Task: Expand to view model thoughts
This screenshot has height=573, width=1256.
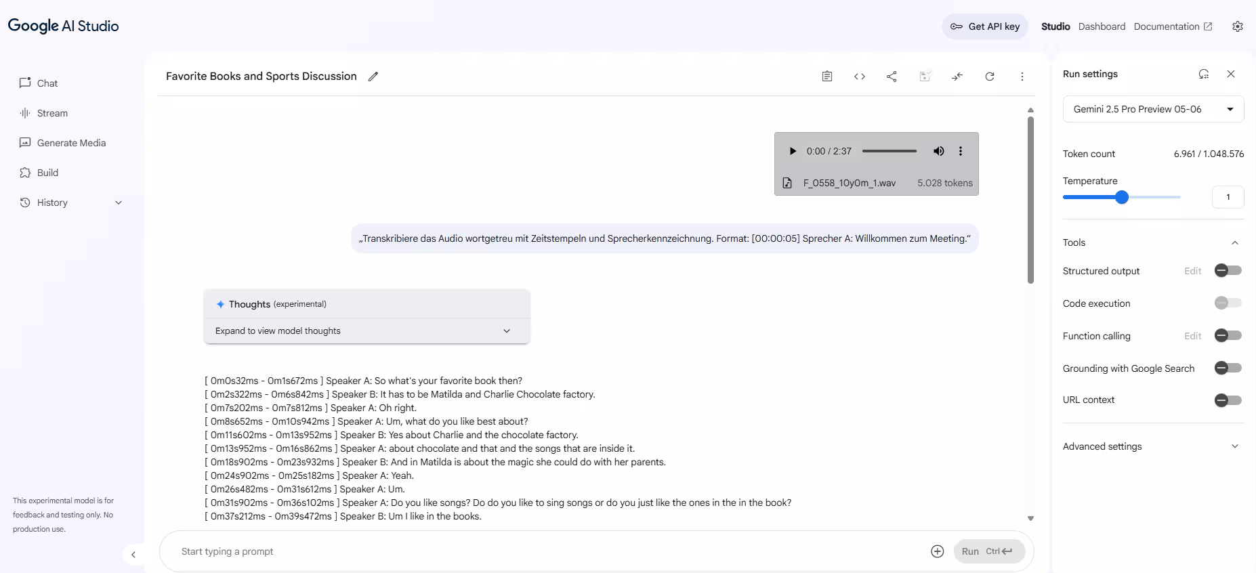Action: 367,331
